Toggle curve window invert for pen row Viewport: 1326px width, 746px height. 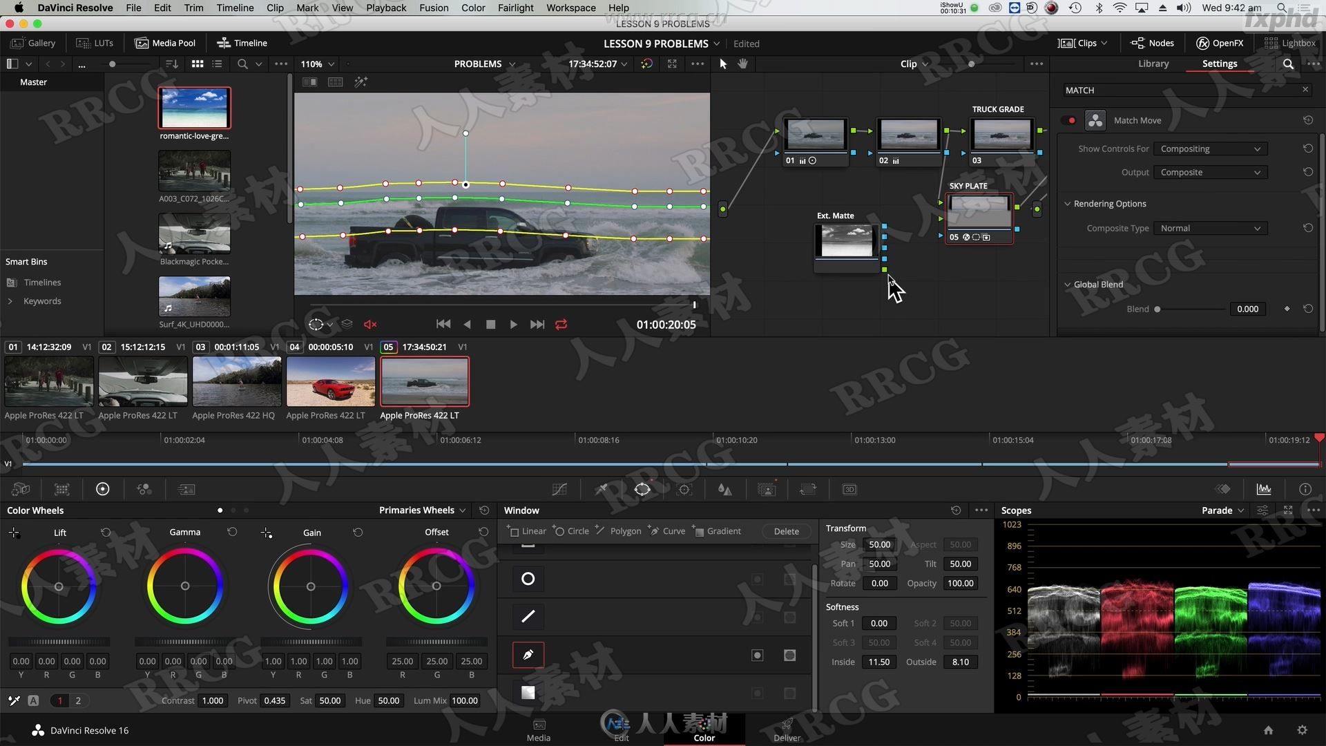pos(758,656)
